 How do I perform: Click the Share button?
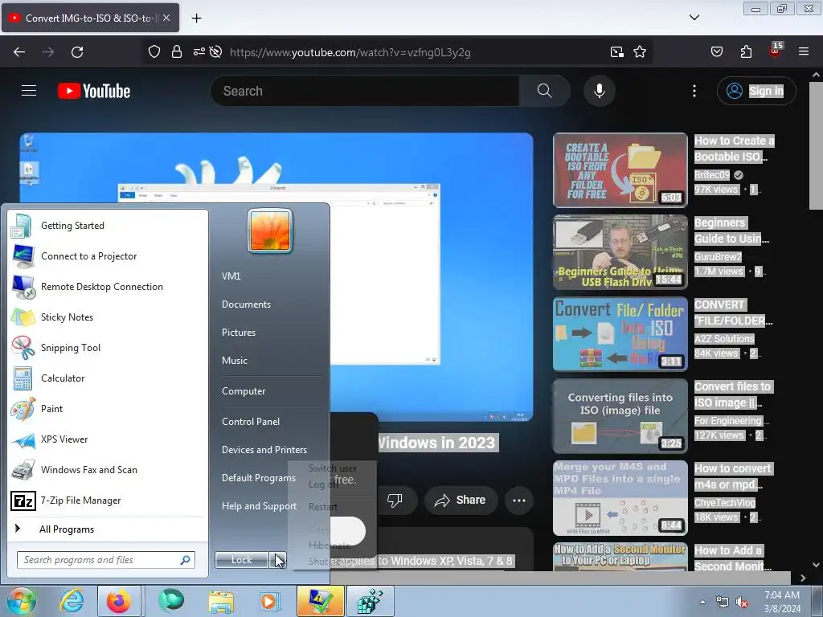click(460, 500)
